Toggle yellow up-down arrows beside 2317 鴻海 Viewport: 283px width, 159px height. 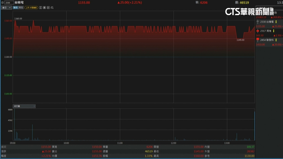[274, 31]
